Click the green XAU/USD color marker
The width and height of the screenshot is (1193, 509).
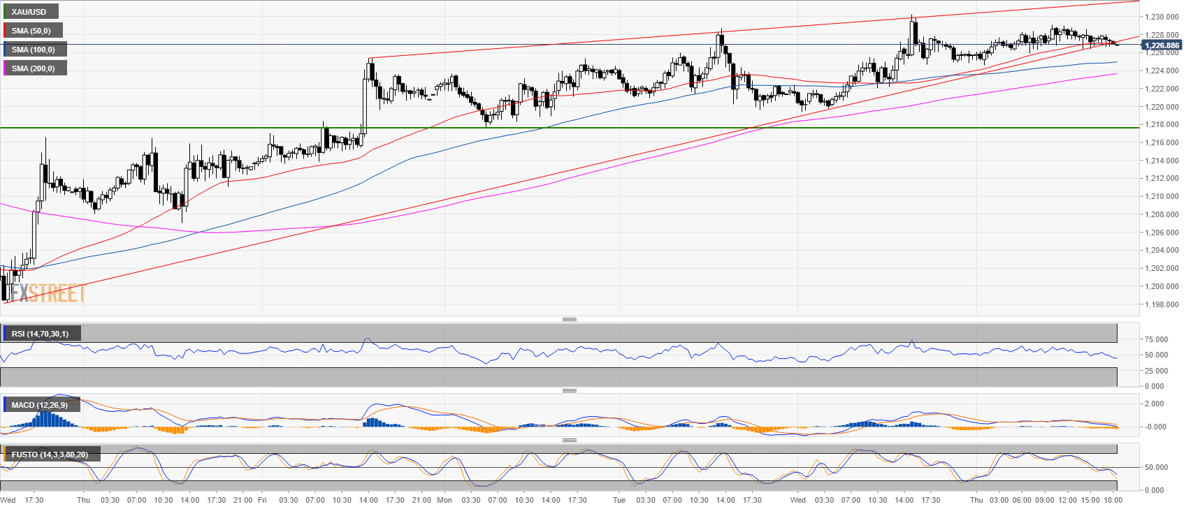click(6, 12)
